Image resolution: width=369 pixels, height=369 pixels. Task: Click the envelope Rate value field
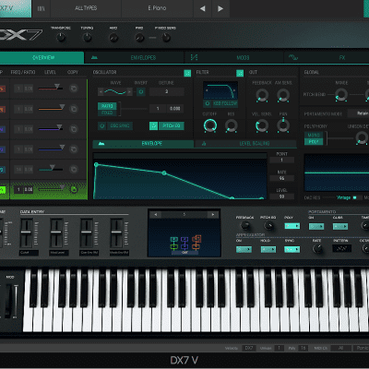[x=282, y=178]
